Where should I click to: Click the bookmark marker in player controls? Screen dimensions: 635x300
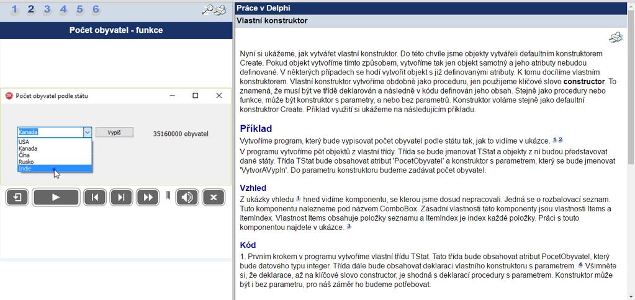tap(168, 196)
